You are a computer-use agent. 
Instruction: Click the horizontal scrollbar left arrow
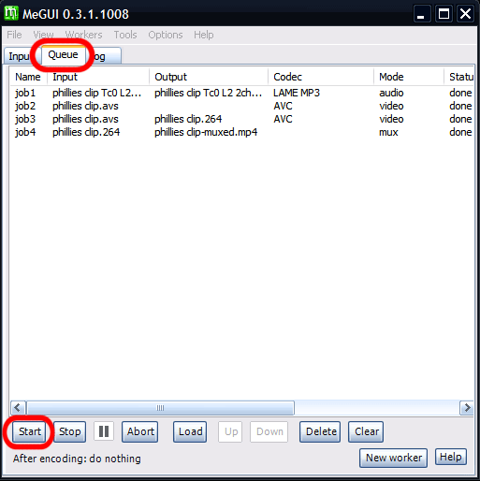[18, 408]
